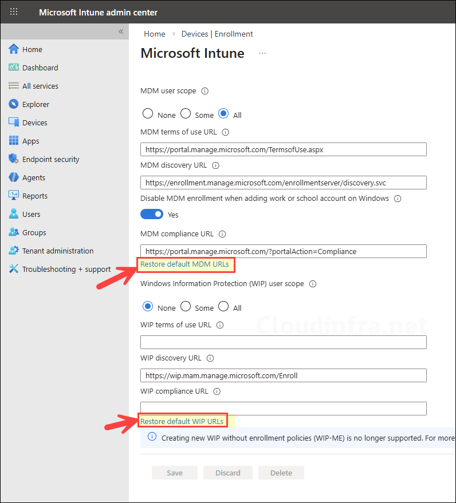Collapse the left navigation pane
The height and width of the screenshot is (503, 456).
tap(121, 32)
